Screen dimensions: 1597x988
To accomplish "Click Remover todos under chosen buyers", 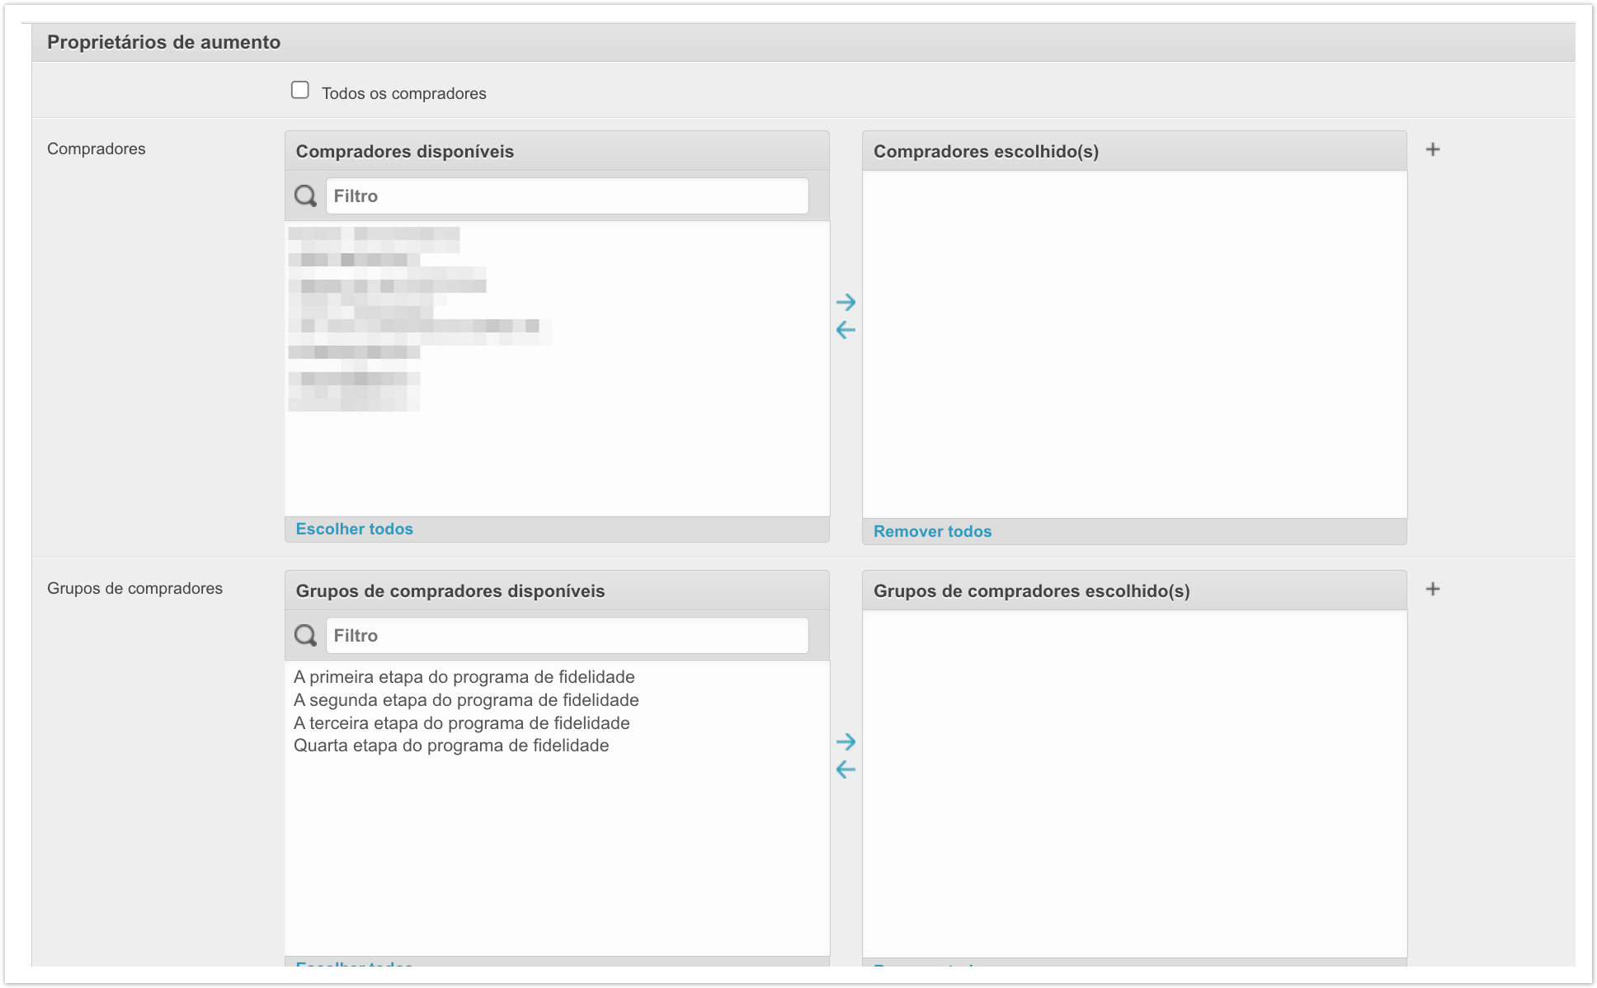I will pyautogui.click(x=932, y=532).
